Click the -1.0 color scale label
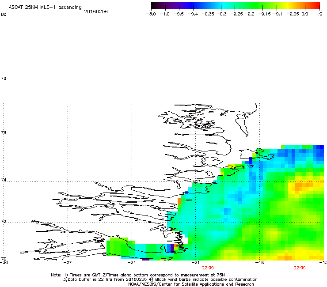327x287 pixels. point(165,14)
